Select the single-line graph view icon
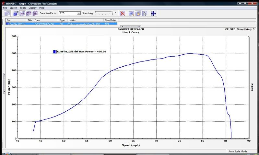259x155 pixels. (x=22, y=13)
